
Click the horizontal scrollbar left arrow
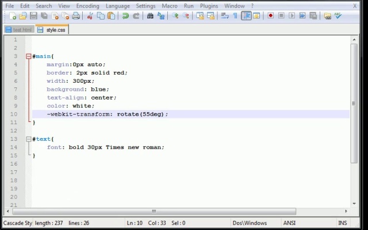pos(7,211)
